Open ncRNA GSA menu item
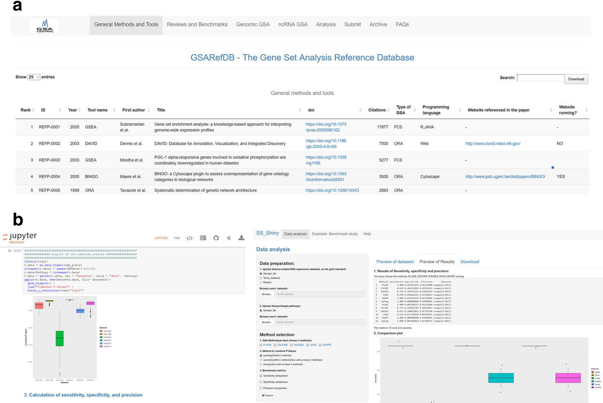Image resolution: width=603 pixels, height=403 pixels. pyautogui.click(x=293, y=25)
